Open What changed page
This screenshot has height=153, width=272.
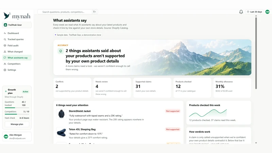(17, 52)
